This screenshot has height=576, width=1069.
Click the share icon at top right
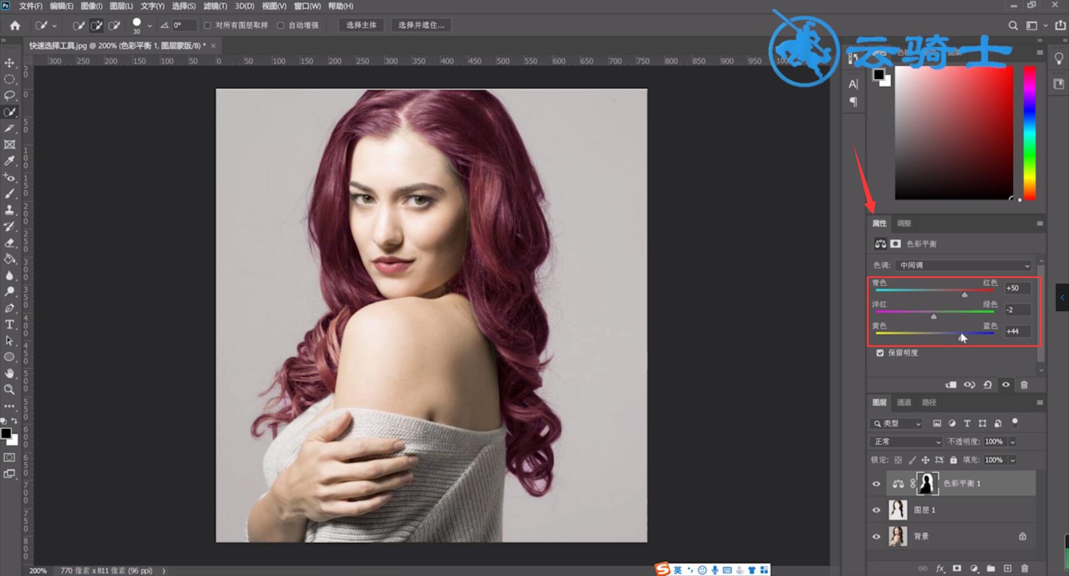[x=1060, y=25]
